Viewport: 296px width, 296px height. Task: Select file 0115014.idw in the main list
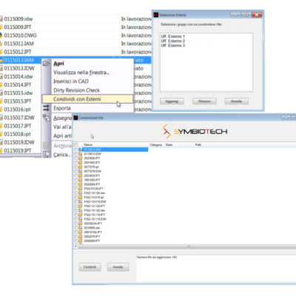(18, 76)
